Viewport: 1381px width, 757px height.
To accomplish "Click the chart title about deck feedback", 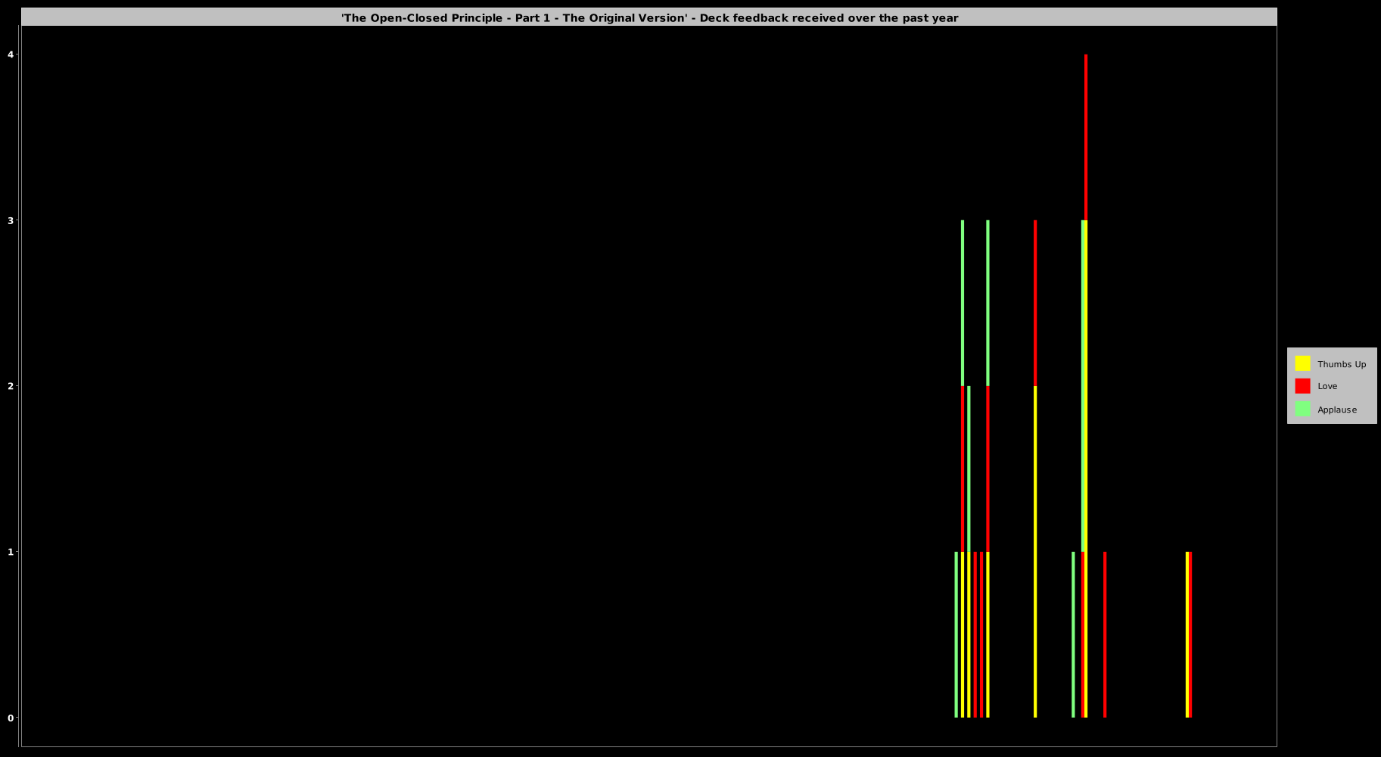I will pos(649,17).
